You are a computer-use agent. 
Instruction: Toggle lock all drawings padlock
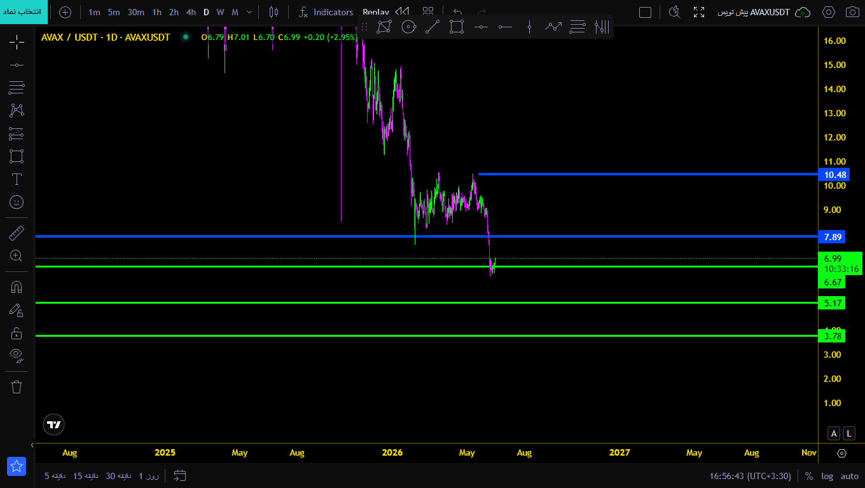(17, 333)
